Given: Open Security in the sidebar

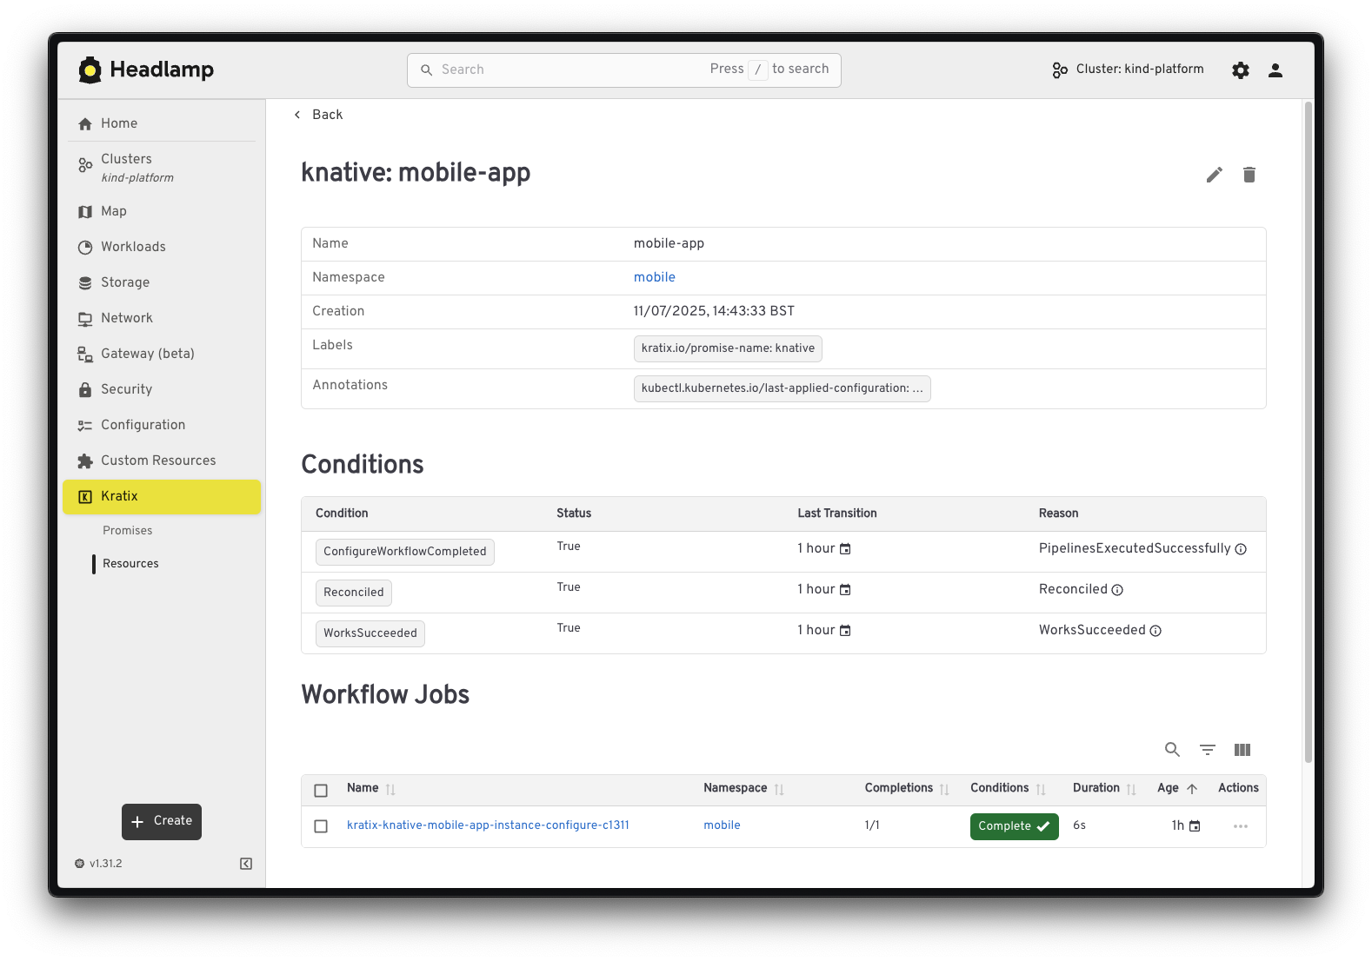Looking at the screenshot, I should click(162, 389).
